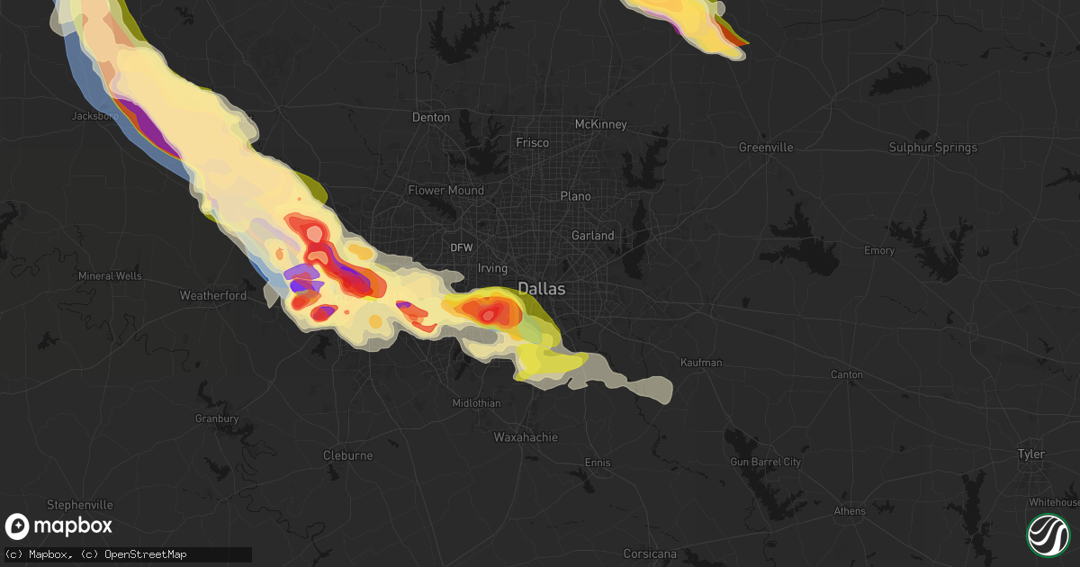Click the Jacksboro town label
1080x567 pixels.
click(95, 116)
